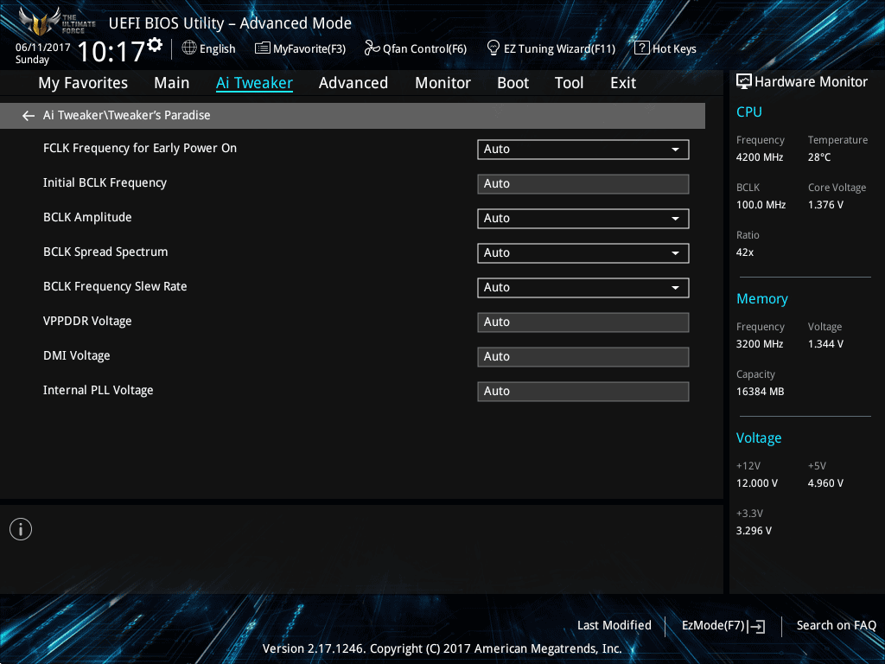
Task: Click the back arrow beside Ai Tweaker path
Action: [29, 116]
